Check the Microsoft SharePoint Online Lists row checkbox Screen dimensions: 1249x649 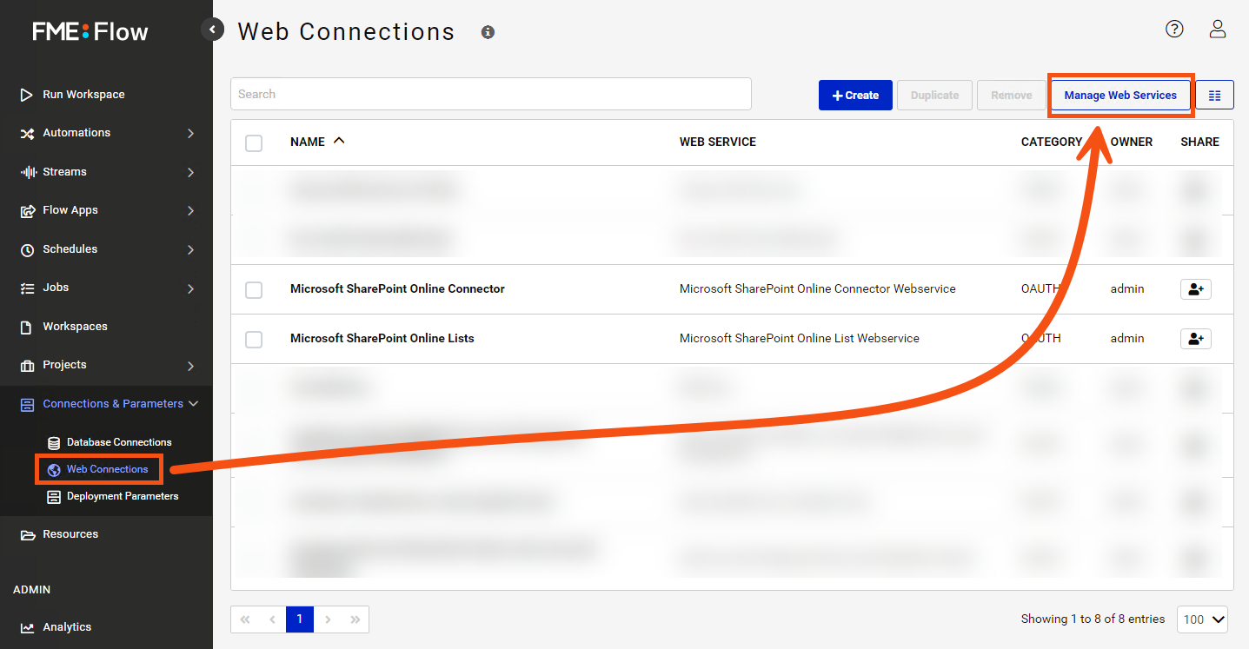coord(254,338)
